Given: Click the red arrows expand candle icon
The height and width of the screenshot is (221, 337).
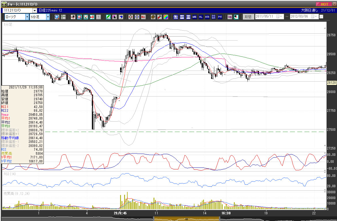Looking at the screenshot, I should [131, 17].
